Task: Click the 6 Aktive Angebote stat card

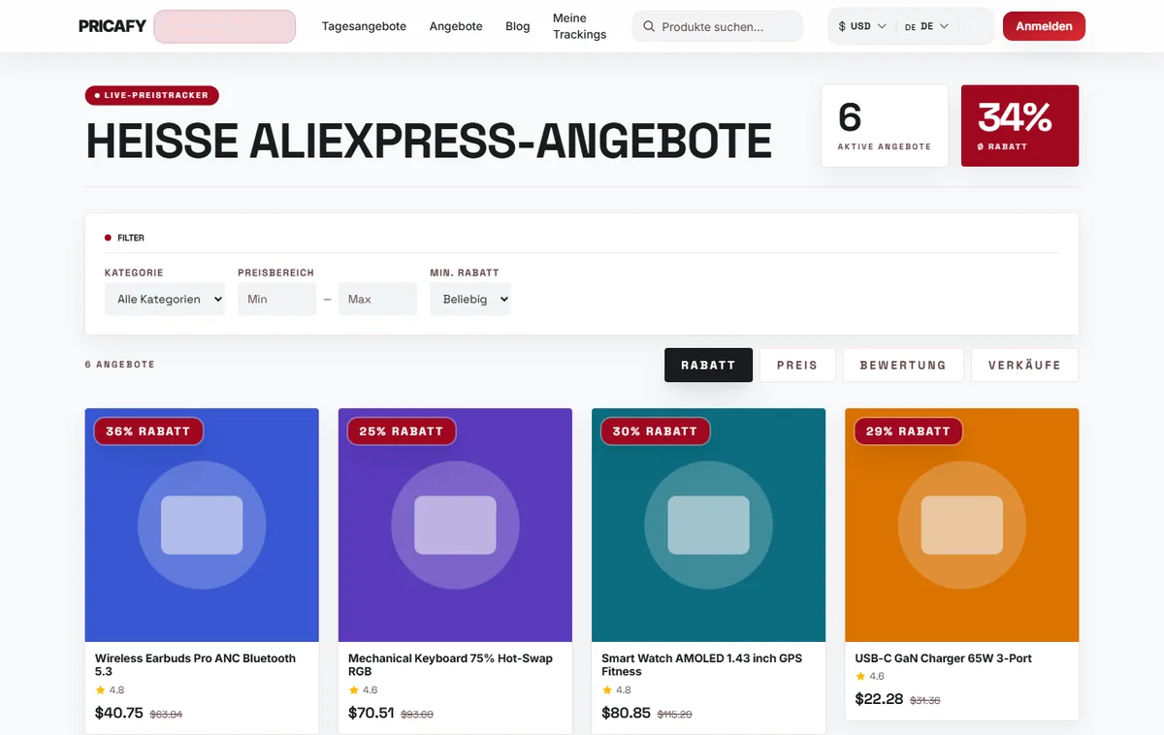Action: pyautogui.click(x=885, y=126)
